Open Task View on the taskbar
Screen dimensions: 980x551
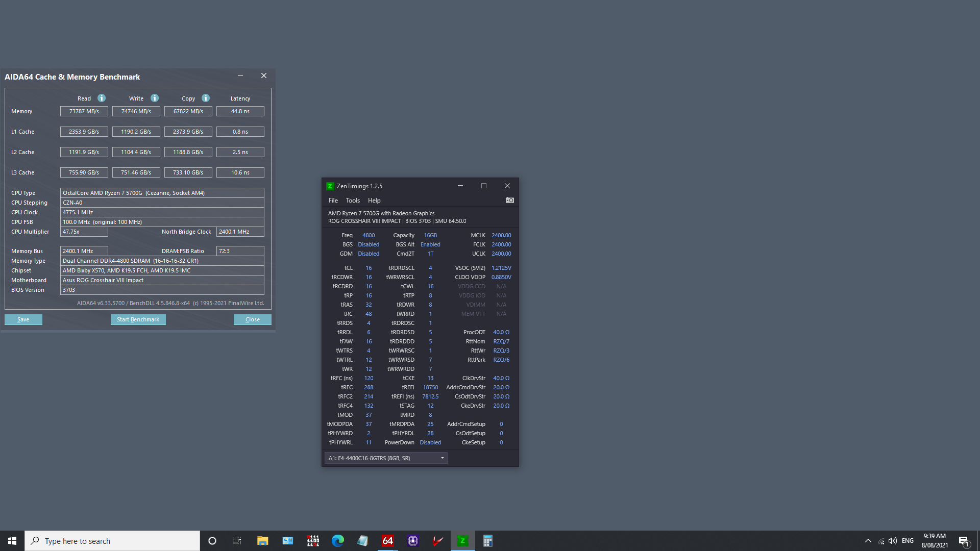(x=237, y=541)
